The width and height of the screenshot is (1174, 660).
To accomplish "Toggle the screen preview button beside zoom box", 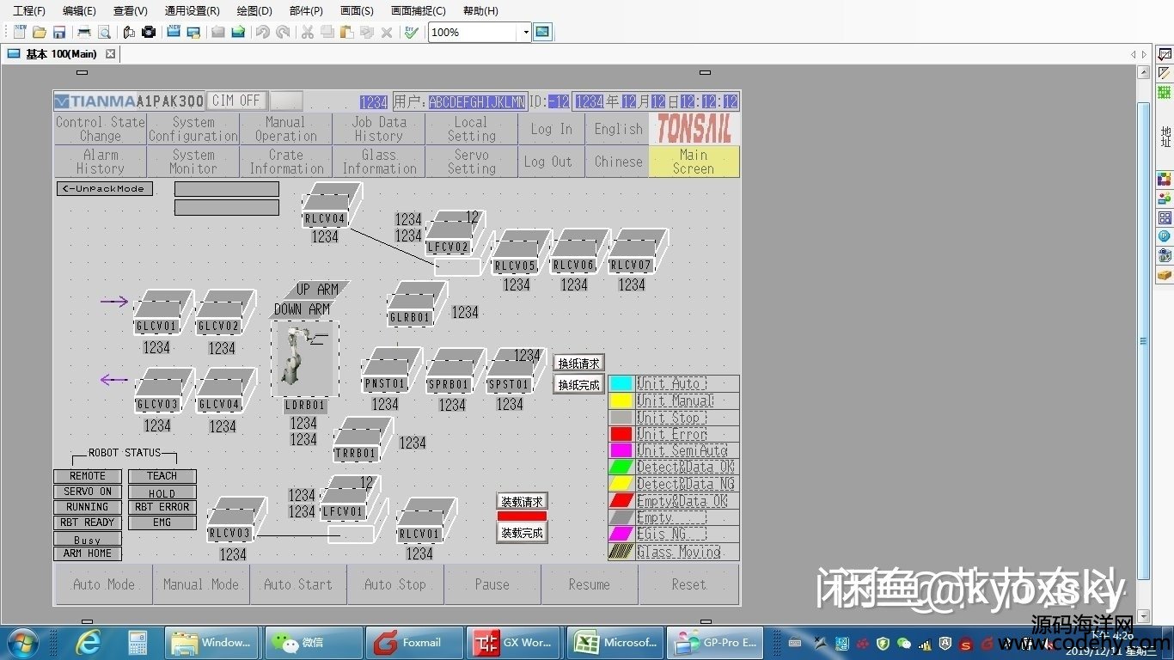I will click(542, 32).
